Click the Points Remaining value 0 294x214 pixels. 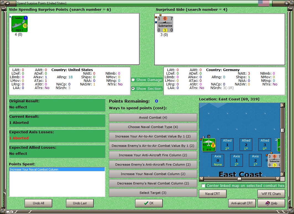point(156,101)
